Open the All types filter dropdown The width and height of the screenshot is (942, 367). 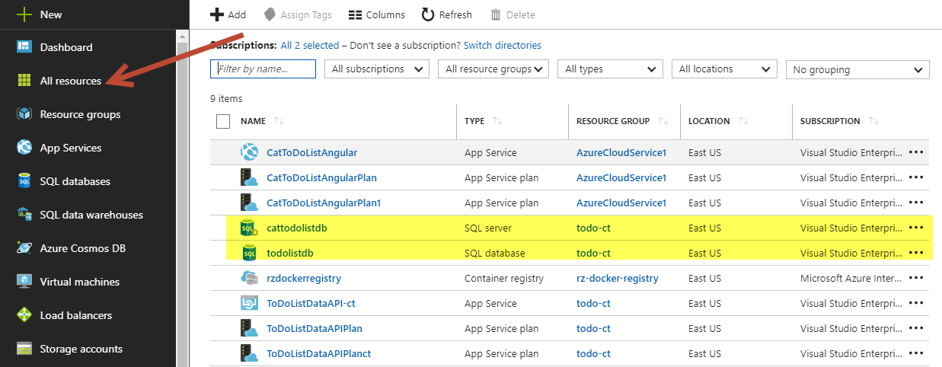coord(609,69)
